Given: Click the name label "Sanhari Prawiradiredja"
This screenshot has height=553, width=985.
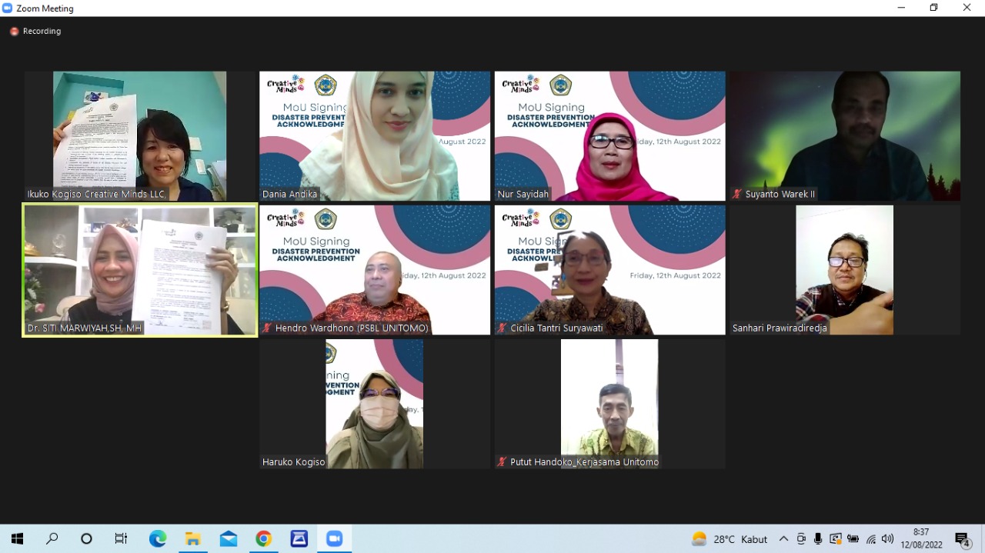Looking at the screenshot, I should (780, 328).
